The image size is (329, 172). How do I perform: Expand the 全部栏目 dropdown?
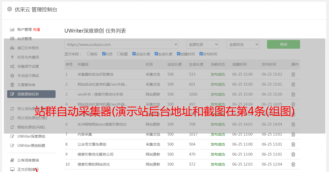(202, 44)
